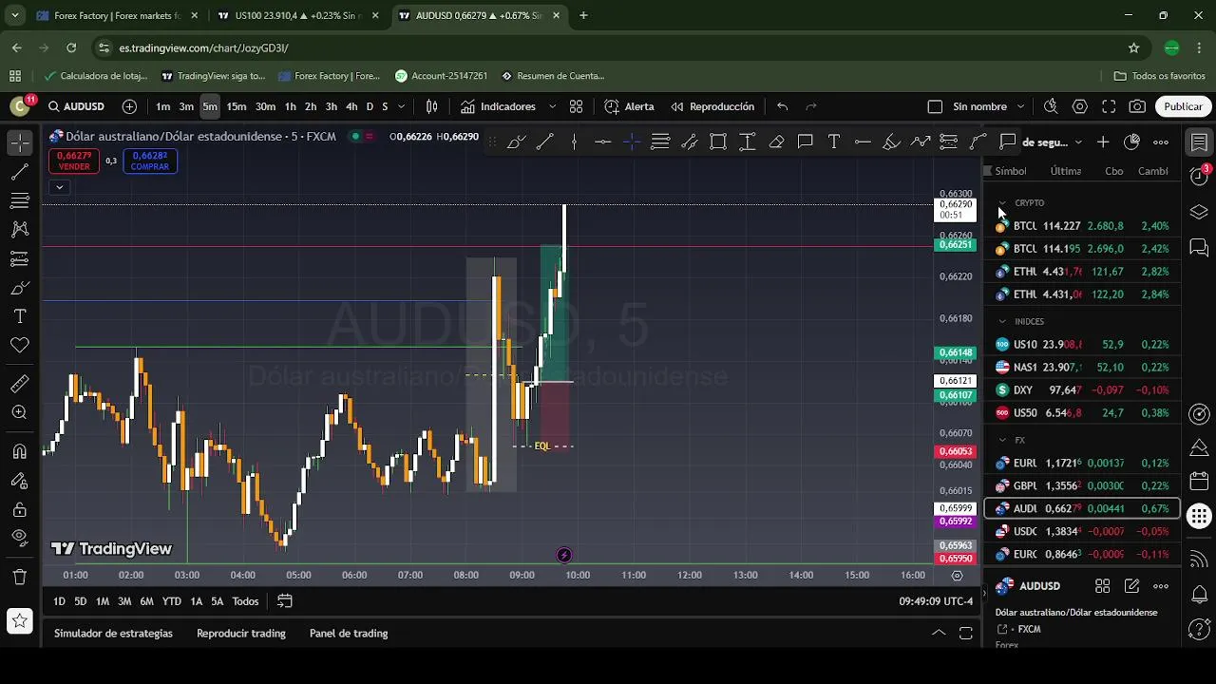Open Reproducir trading tab
The image size is (1216, 684).
click(241, 634)
